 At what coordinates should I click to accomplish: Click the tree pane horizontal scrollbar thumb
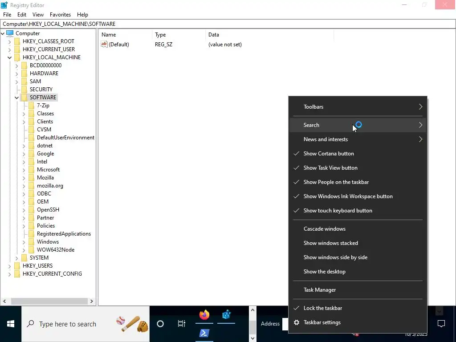(49, 301)
